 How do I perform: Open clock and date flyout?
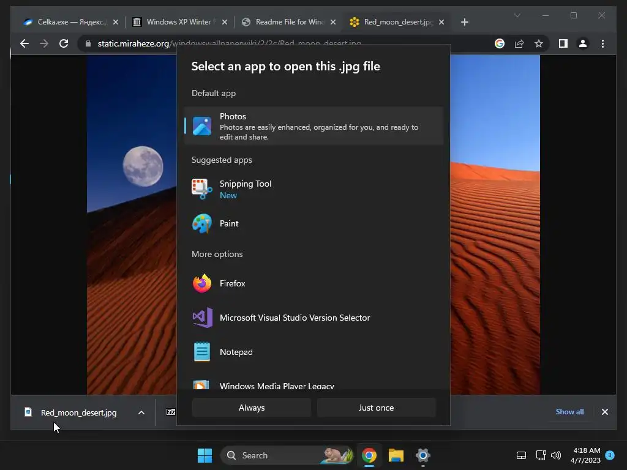[x=586, y=455]
